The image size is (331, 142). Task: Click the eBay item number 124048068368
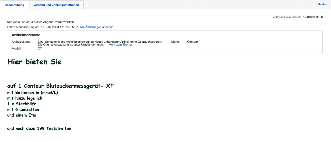(313, 17)
